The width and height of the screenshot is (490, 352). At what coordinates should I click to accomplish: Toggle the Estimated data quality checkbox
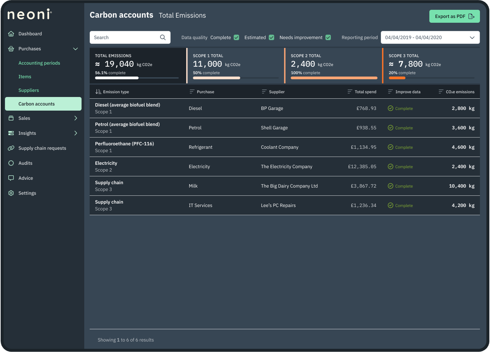(271, 37)
